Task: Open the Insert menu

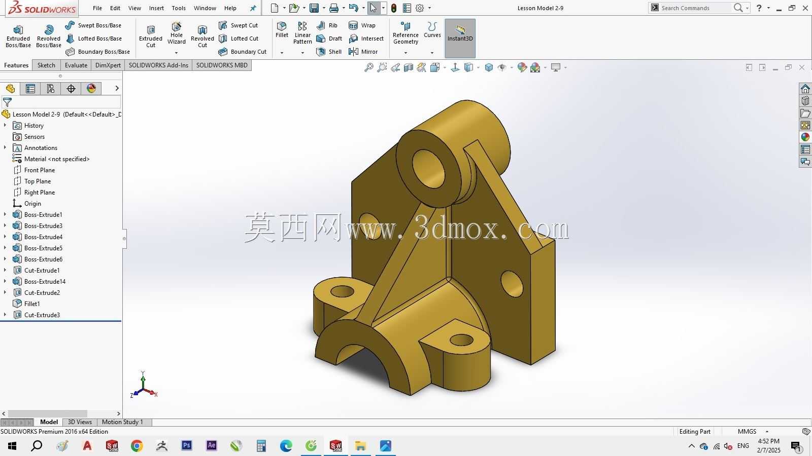Action: tap(156, 8)
